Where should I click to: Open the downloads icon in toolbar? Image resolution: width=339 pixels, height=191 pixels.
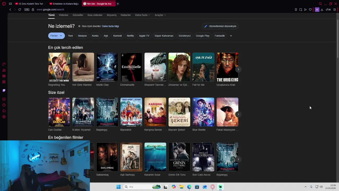click(x=322, y=10)
